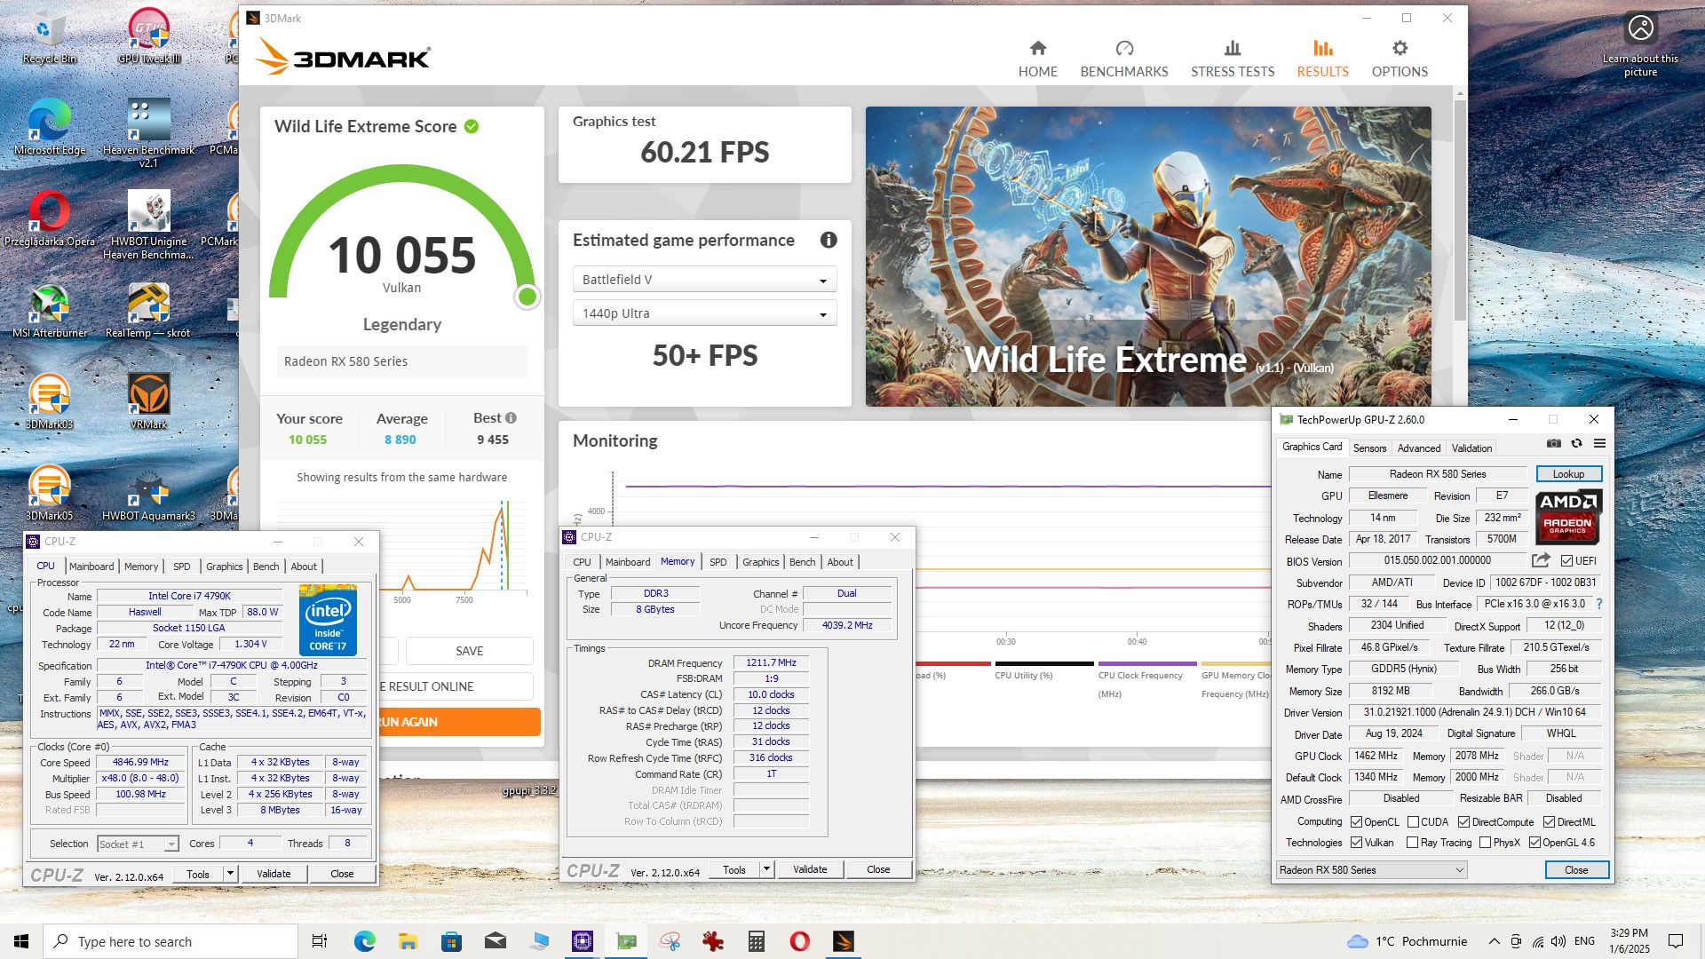This screenshot has width=1705, height=959.
Task: Open the VRMark desktop shortcut
Action: coord(148,402)
